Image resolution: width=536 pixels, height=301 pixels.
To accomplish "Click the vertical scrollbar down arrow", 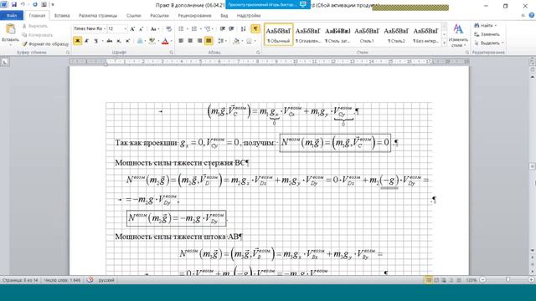I will (533, 251).
